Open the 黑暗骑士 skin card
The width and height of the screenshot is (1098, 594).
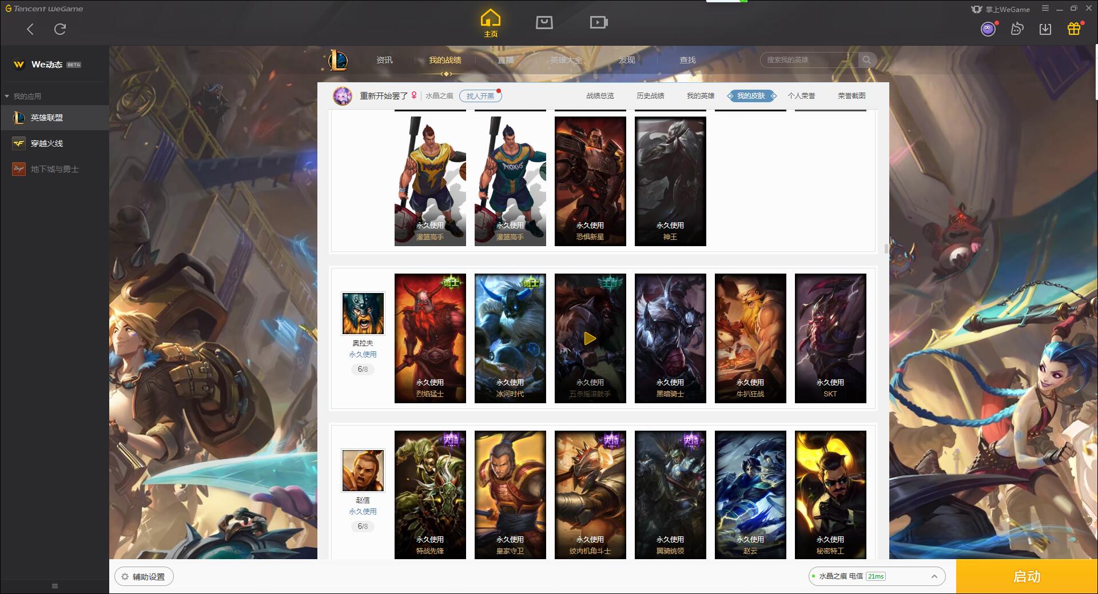pyautogui.click(x=670, y=338)
